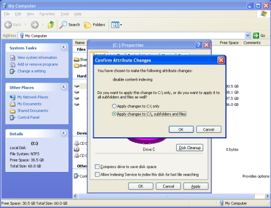The height and width of the screenshot is (208, 271).
Task: Sort by Comments column header
Action: coord(252,43)
